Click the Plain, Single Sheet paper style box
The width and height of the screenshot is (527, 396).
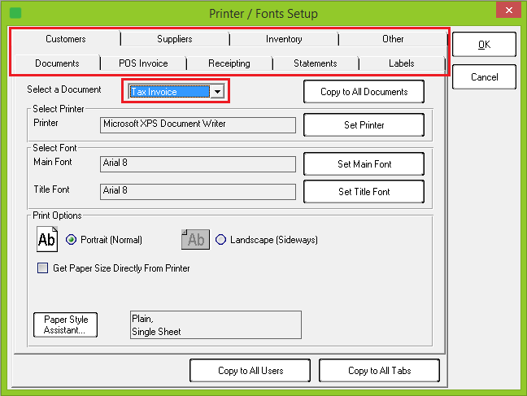pos(216,324)
